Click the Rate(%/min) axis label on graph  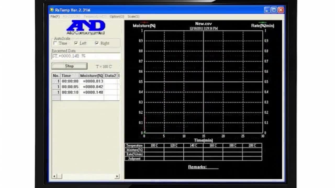[x=263, y=26]
